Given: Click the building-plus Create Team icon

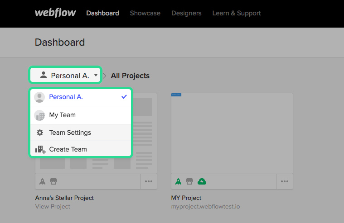Looking at the screenshot, I should (40, 149).
